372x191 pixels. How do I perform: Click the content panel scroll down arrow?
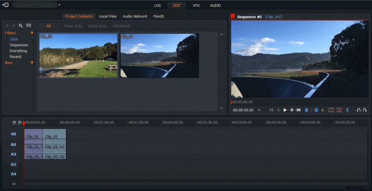pos(222,108)
